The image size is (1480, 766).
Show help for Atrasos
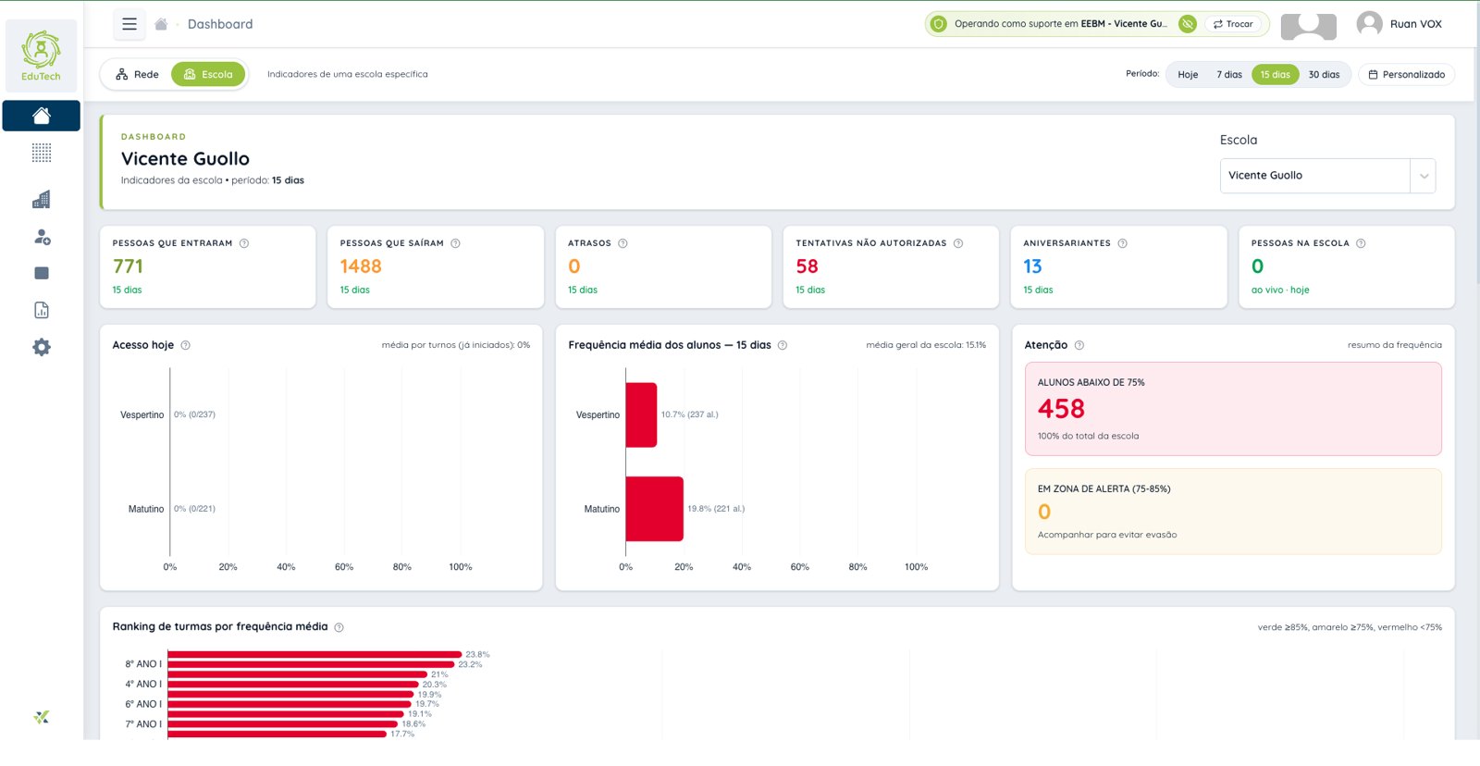click(x=623, y=243)
